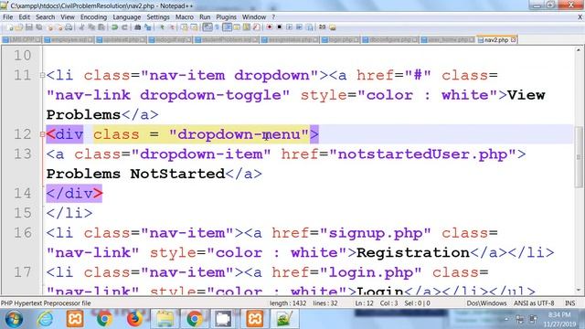Collapse the fold marker at line 11
Viewport: 585px width, 329px height.
coord(42,75)
